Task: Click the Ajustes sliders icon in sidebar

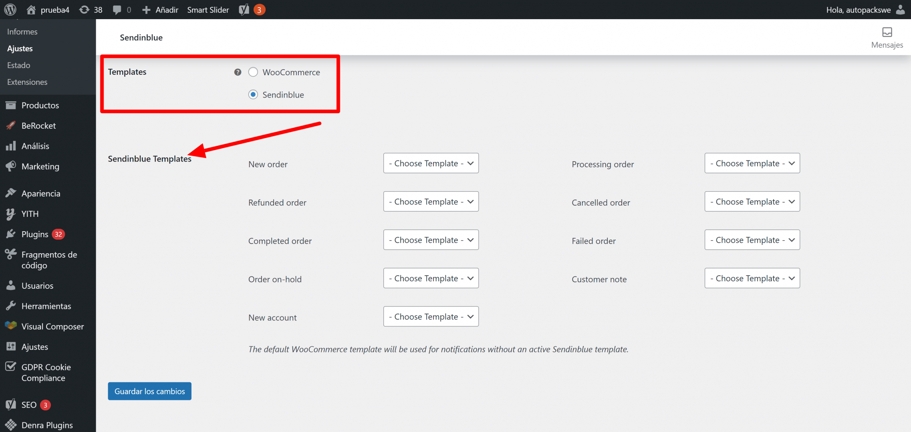Action: click(x=11, y=346)
